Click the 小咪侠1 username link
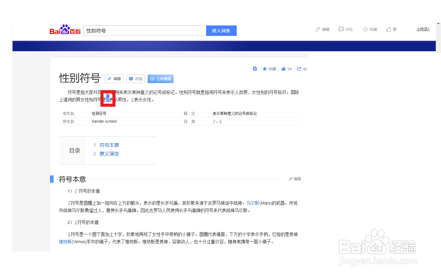Screen dimensions: 441x276 click(x=423, y=29)
